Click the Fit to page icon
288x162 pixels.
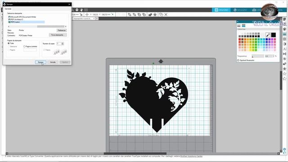click(x=86, y=10)
